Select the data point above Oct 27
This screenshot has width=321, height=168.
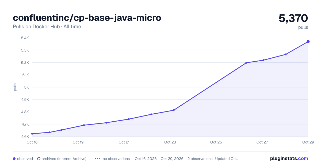click(263, 60)
